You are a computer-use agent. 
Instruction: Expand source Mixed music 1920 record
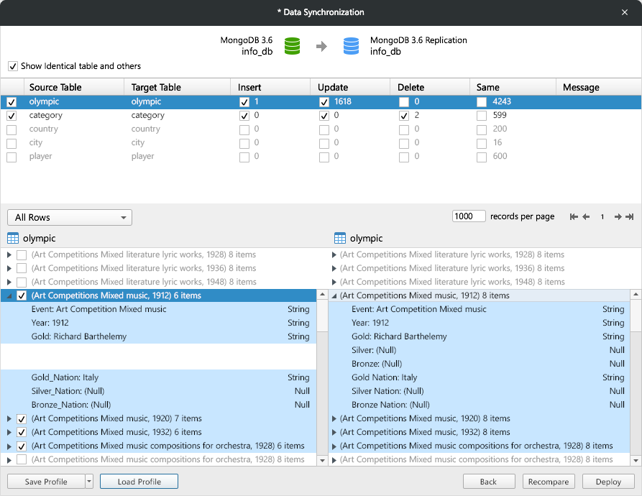click(9, 418)
